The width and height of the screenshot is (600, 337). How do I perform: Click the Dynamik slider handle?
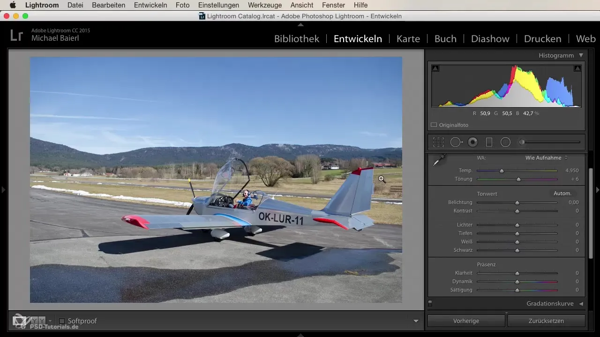click(x=517, y=282)
